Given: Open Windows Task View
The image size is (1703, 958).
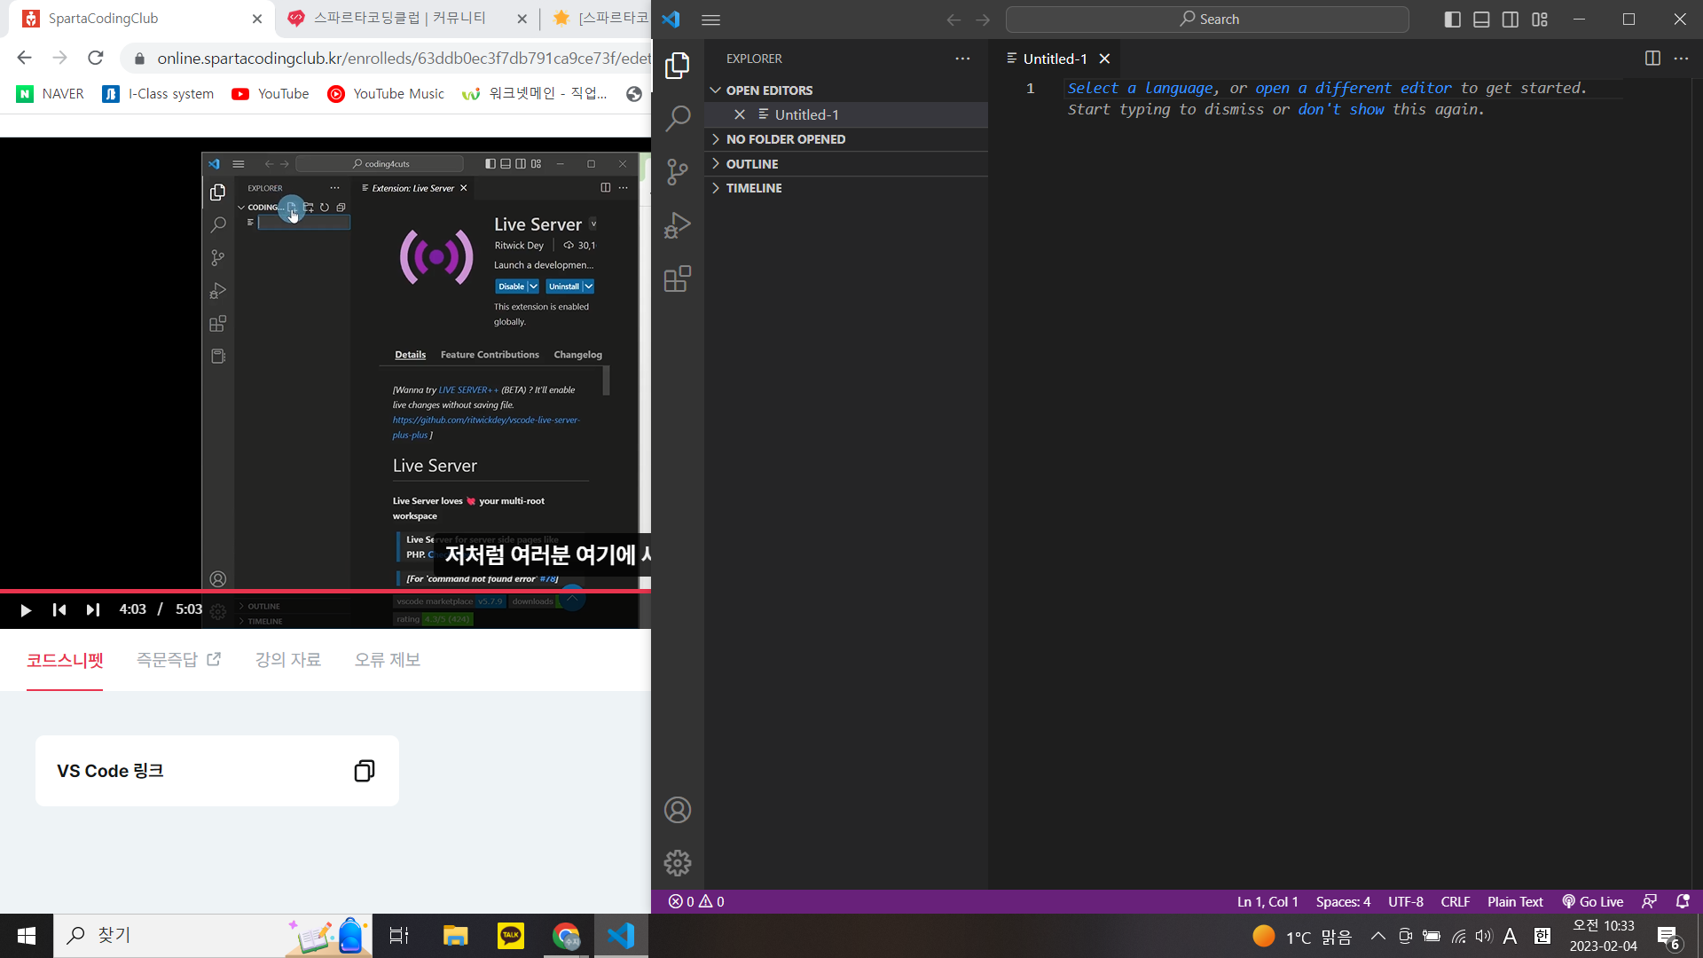Looking at the screenshot, I should pos(399,936).
